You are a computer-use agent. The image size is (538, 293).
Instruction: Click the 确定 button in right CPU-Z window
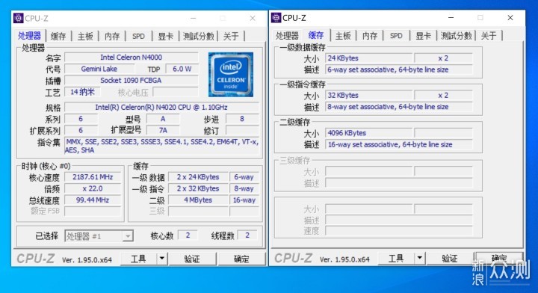click(x=499, y=258)
